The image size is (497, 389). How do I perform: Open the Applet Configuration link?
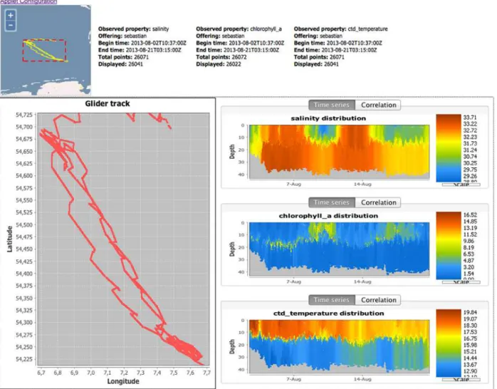coord(28,1)
